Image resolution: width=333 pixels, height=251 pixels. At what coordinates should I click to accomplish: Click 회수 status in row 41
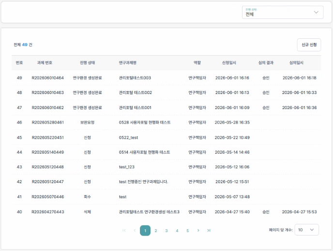click(x=87, y=197)
